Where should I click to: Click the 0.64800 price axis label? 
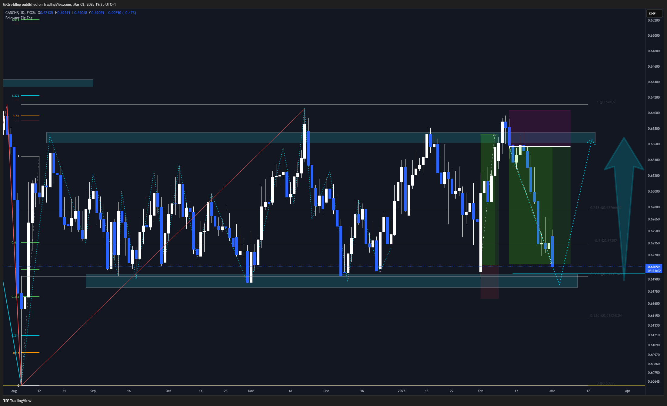[x=654, y=51]
